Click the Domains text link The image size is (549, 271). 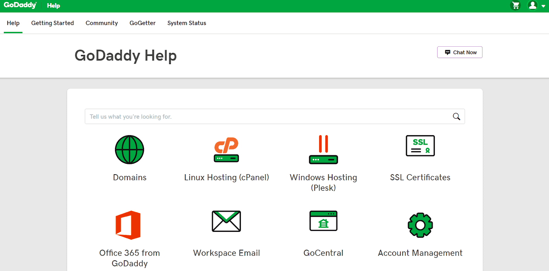(130, 177)
